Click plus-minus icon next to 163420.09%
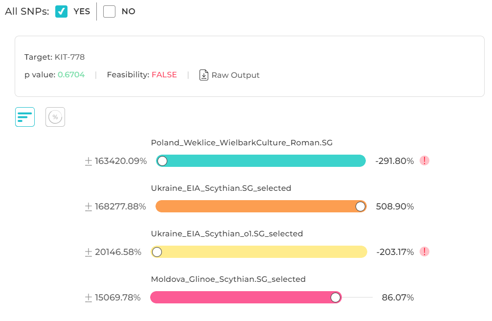The width and height of the screenshot is (492, 321). tap(89, 161)
